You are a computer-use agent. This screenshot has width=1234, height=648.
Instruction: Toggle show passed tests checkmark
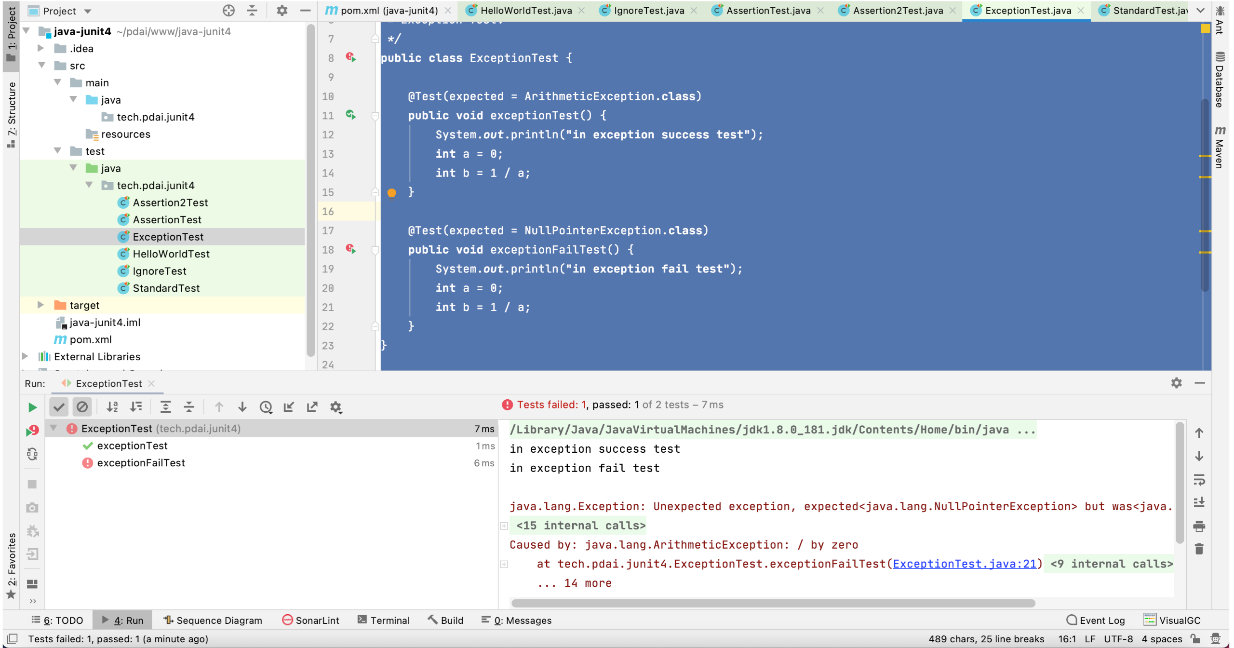(x=59, y=407)
